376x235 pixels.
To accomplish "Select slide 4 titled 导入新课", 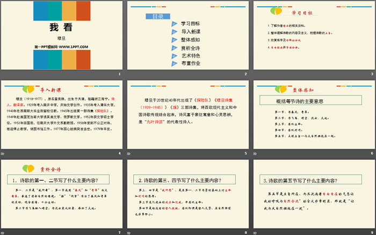I will tap(62, 114).
